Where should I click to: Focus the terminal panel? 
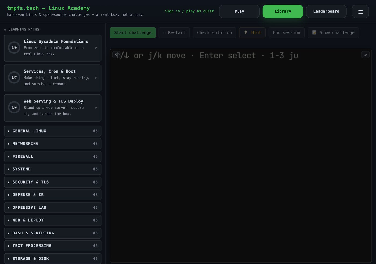click(241, 156)
